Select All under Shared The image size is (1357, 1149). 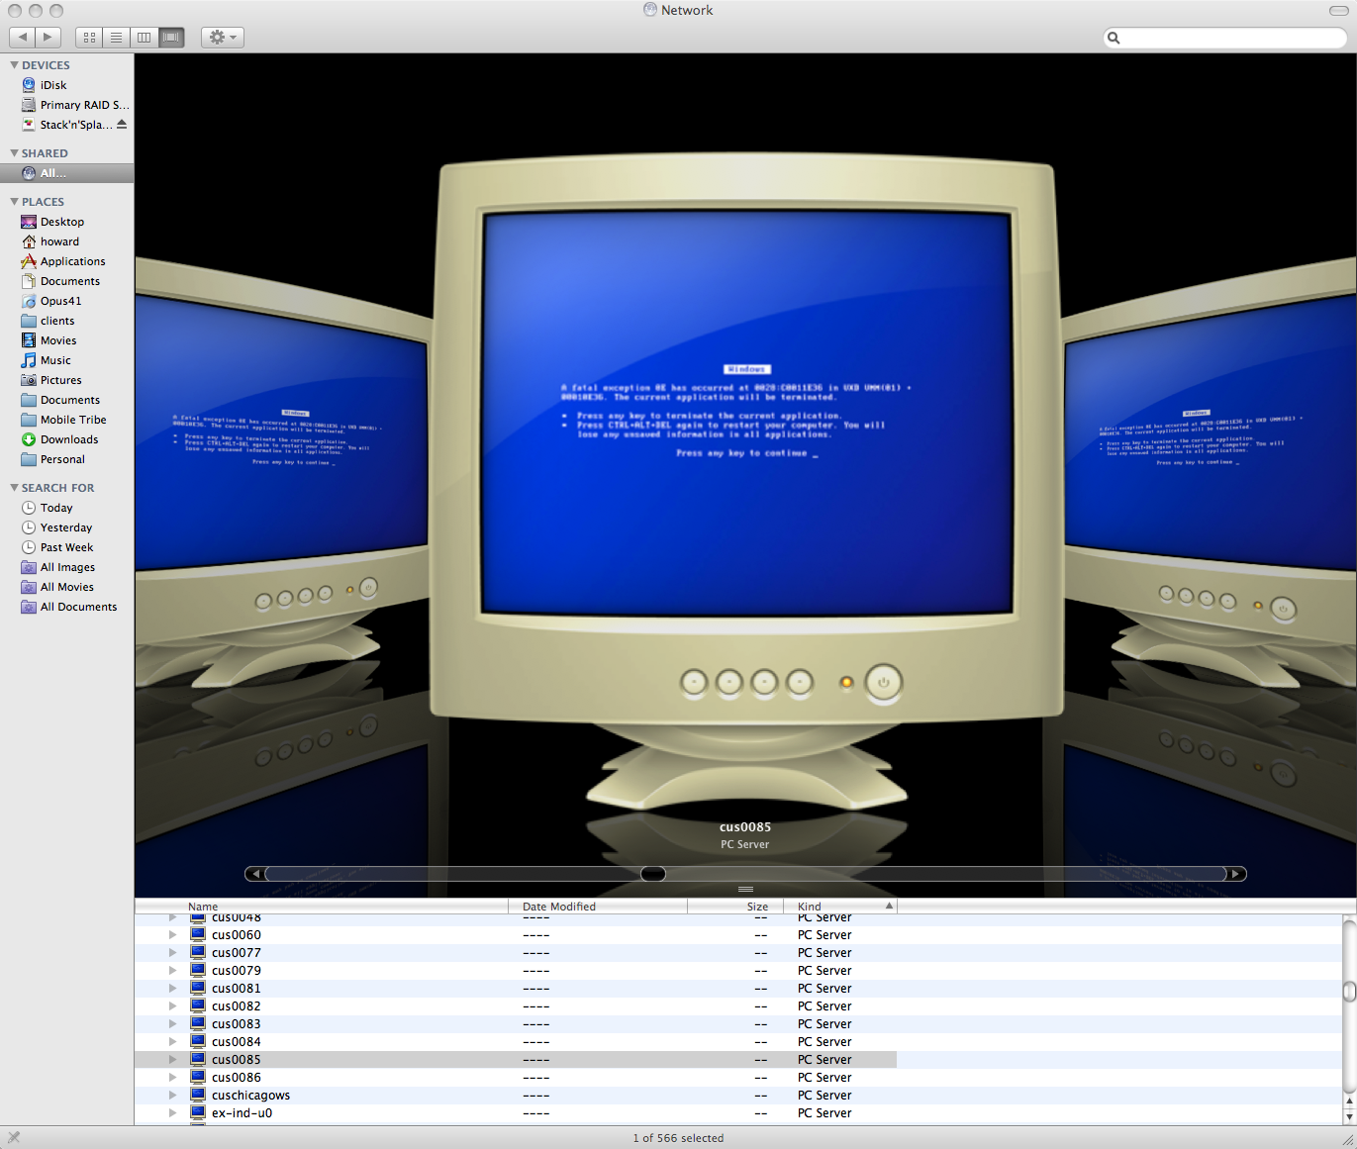[66, 173]
